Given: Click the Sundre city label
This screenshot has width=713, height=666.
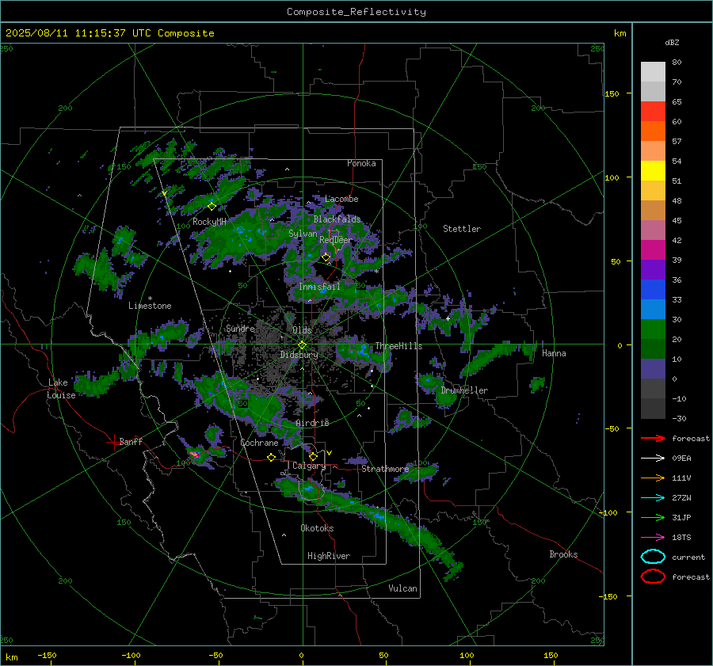Looking at the screenshot, I should point(240,329).
